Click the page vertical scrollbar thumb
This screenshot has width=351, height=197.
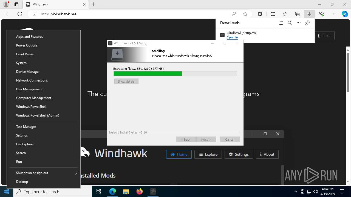[348, 73]
